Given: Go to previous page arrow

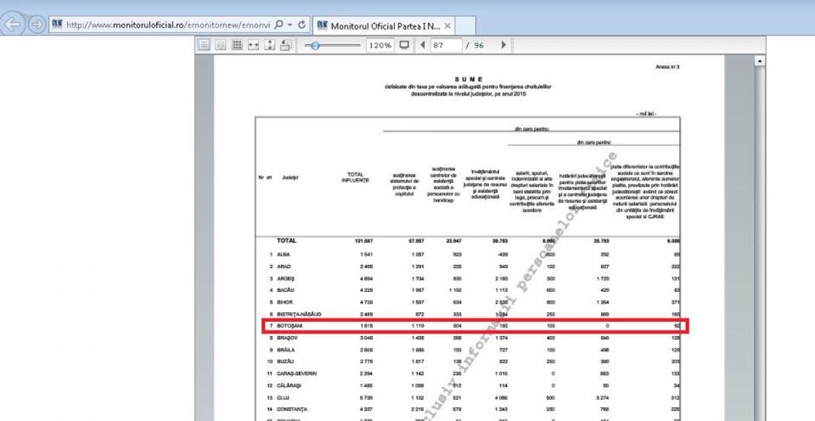Looking at the screenshot, I should pos(422,45).
